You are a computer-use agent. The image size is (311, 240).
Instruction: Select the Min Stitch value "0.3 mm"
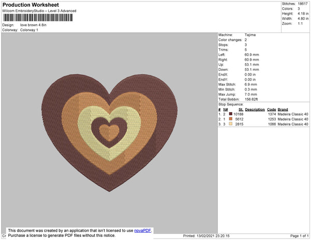(251, 89)
